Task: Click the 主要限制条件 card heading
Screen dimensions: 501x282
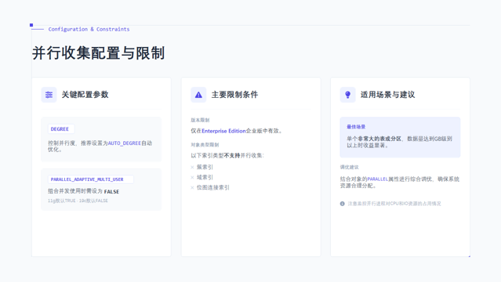Action: 234,95
